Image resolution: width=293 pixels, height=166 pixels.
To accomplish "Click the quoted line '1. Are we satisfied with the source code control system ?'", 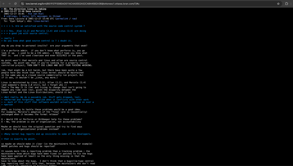I will point(43,26).
